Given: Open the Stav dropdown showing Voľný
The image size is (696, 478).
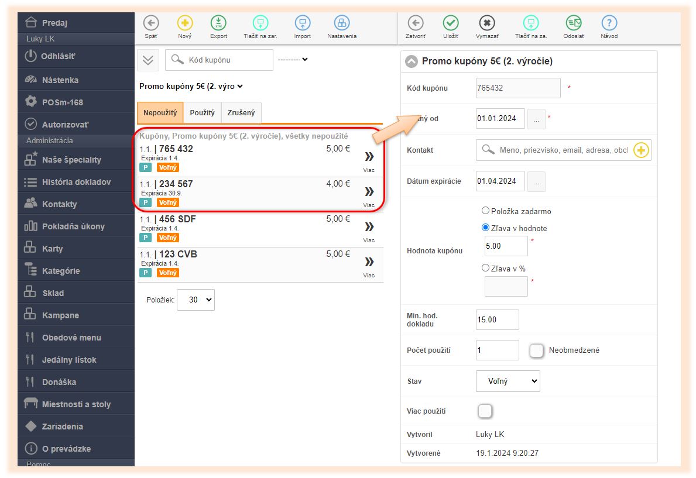Looking at the screenshot, I should [508, 381].
